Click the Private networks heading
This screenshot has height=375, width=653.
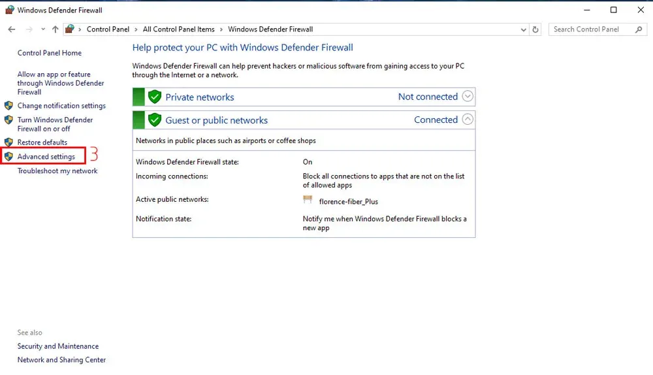pos(199,97)
